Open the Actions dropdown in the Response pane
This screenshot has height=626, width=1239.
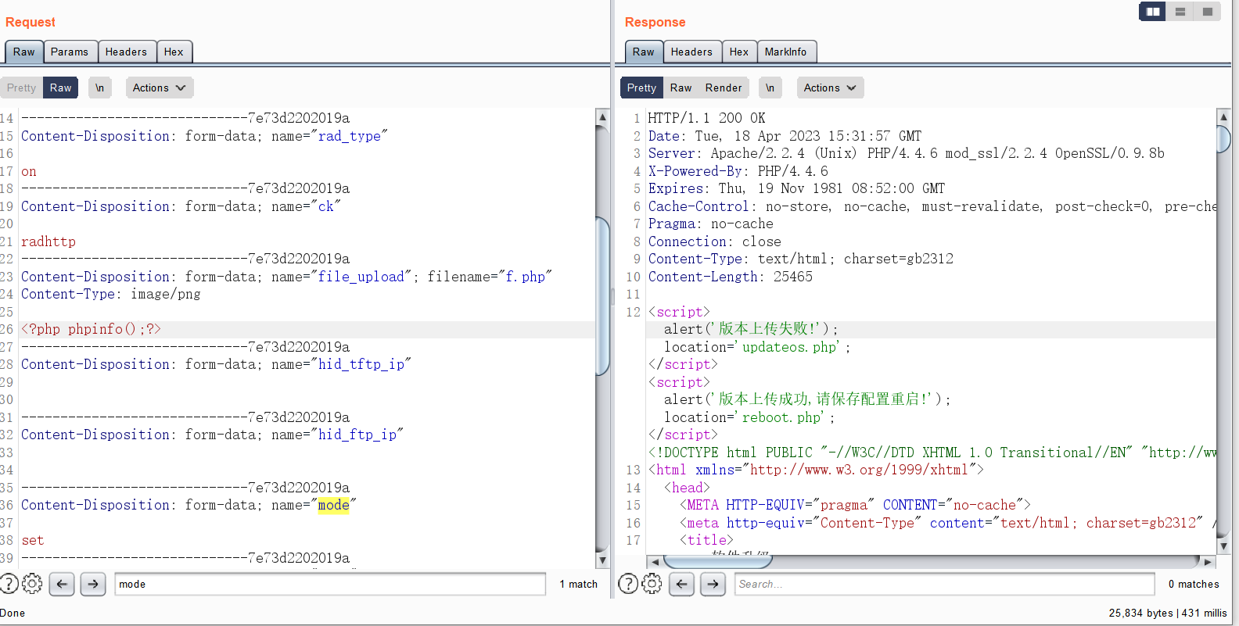pos(830,88)
